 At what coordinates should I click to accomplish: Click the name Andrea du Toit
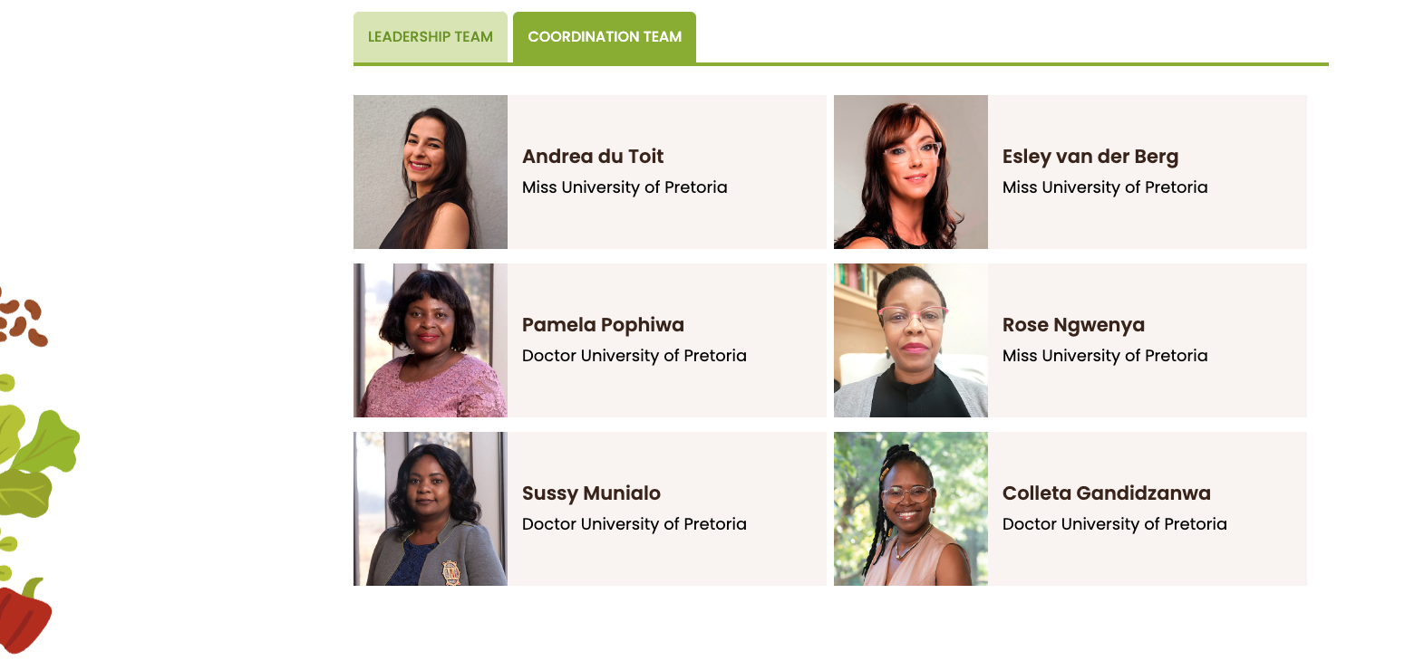click(x=593, y=157)
